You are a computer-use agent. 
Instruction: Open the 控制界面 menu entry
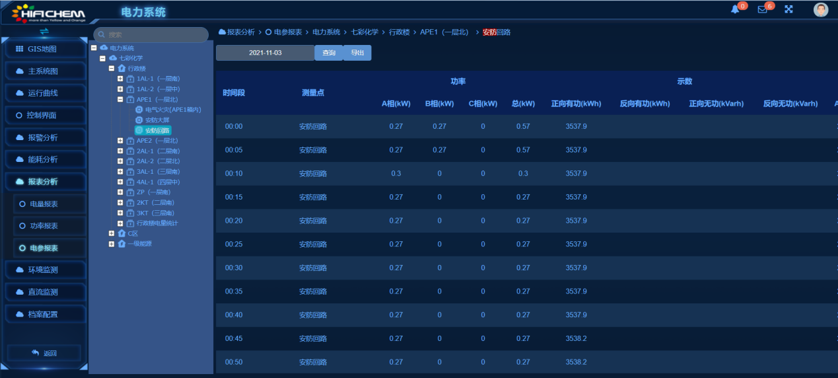tap(46, 115)
